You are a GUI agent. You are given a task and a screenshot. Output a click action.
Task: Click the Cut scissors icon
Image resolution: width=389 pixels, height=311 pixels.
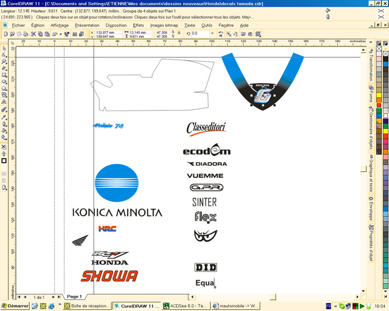coord(33,34)
